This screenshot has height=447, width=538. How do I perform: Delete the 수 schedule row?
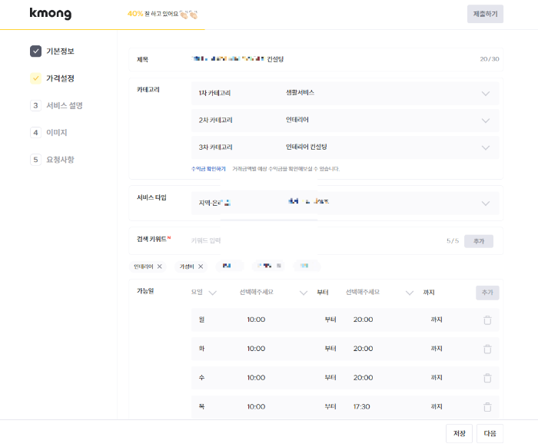[x=487, y=378]
